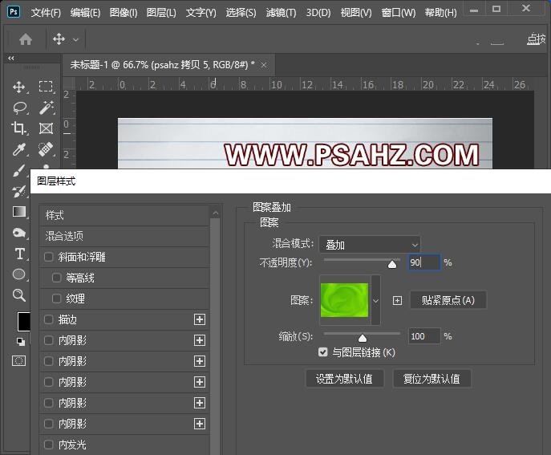Click plus icon of 内阴影 row above 内发光
551x455 pixels.
(200, 424)
